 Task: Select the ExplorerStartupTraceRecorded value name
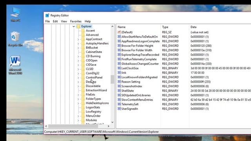(x=140, y=55)
